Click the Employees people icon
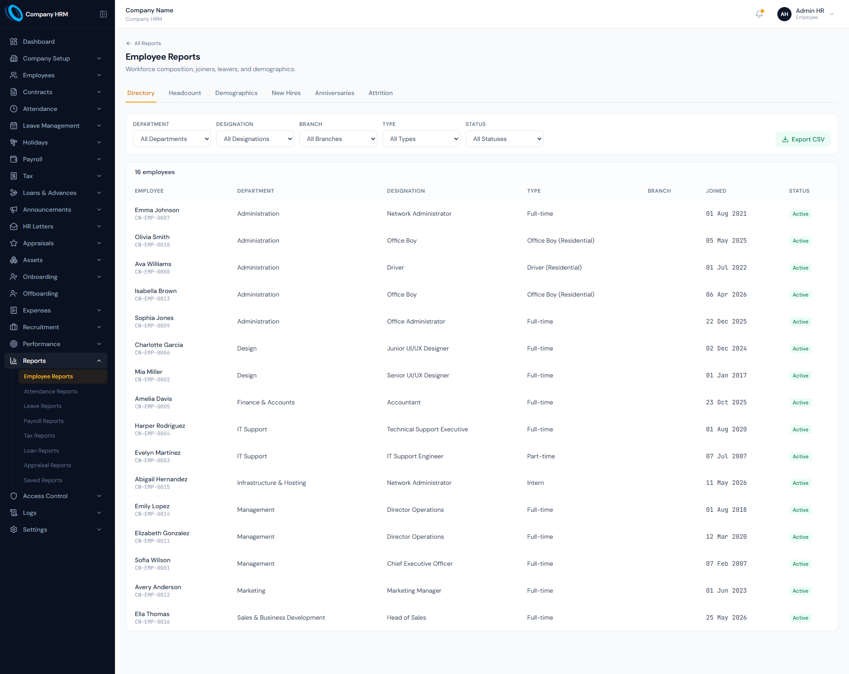 pyautogui.click(x=14, y=75)
